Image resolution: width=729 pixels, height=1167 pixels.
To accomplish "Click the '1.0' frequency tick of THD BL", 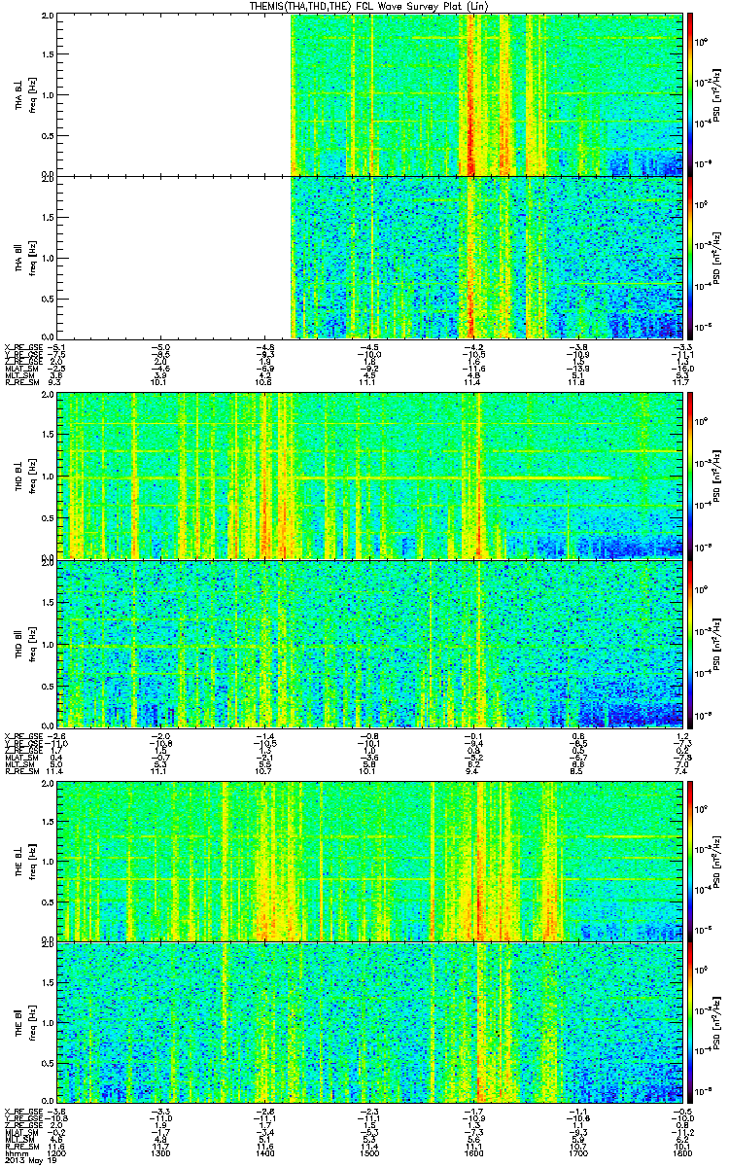I will pos(49,477).
